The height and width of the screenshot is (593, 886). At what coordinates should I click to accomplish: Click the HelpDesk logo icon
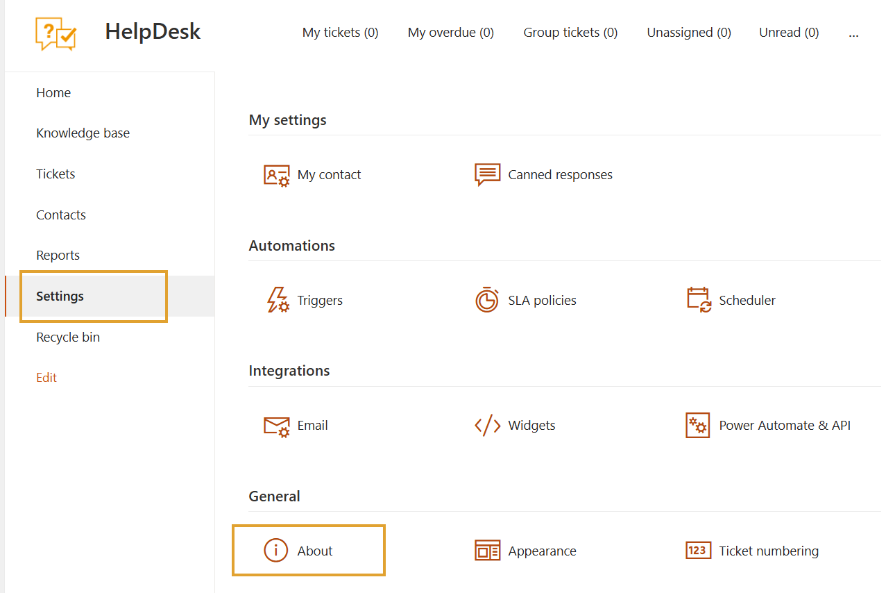(56, 33)
